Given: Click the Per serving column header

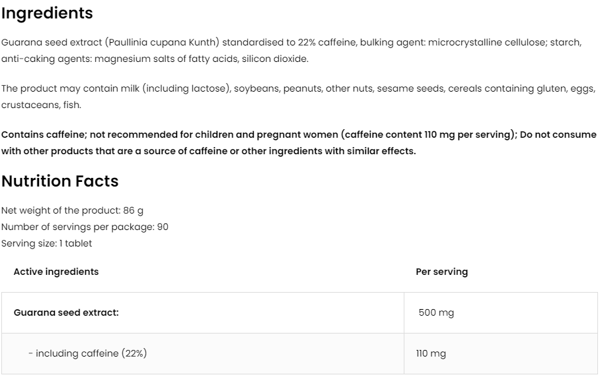Looking at the screenshot, I should [441, 272].
